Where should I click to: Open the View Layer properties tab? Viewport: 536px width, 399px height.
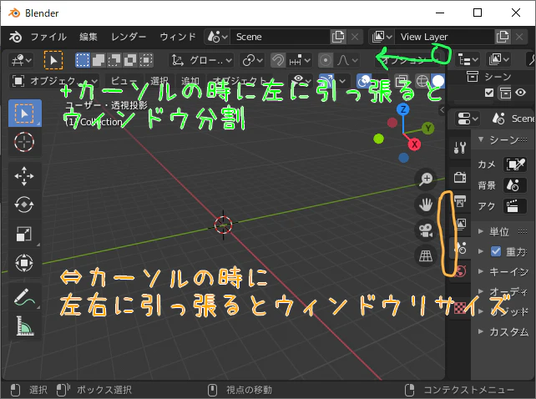461,224
